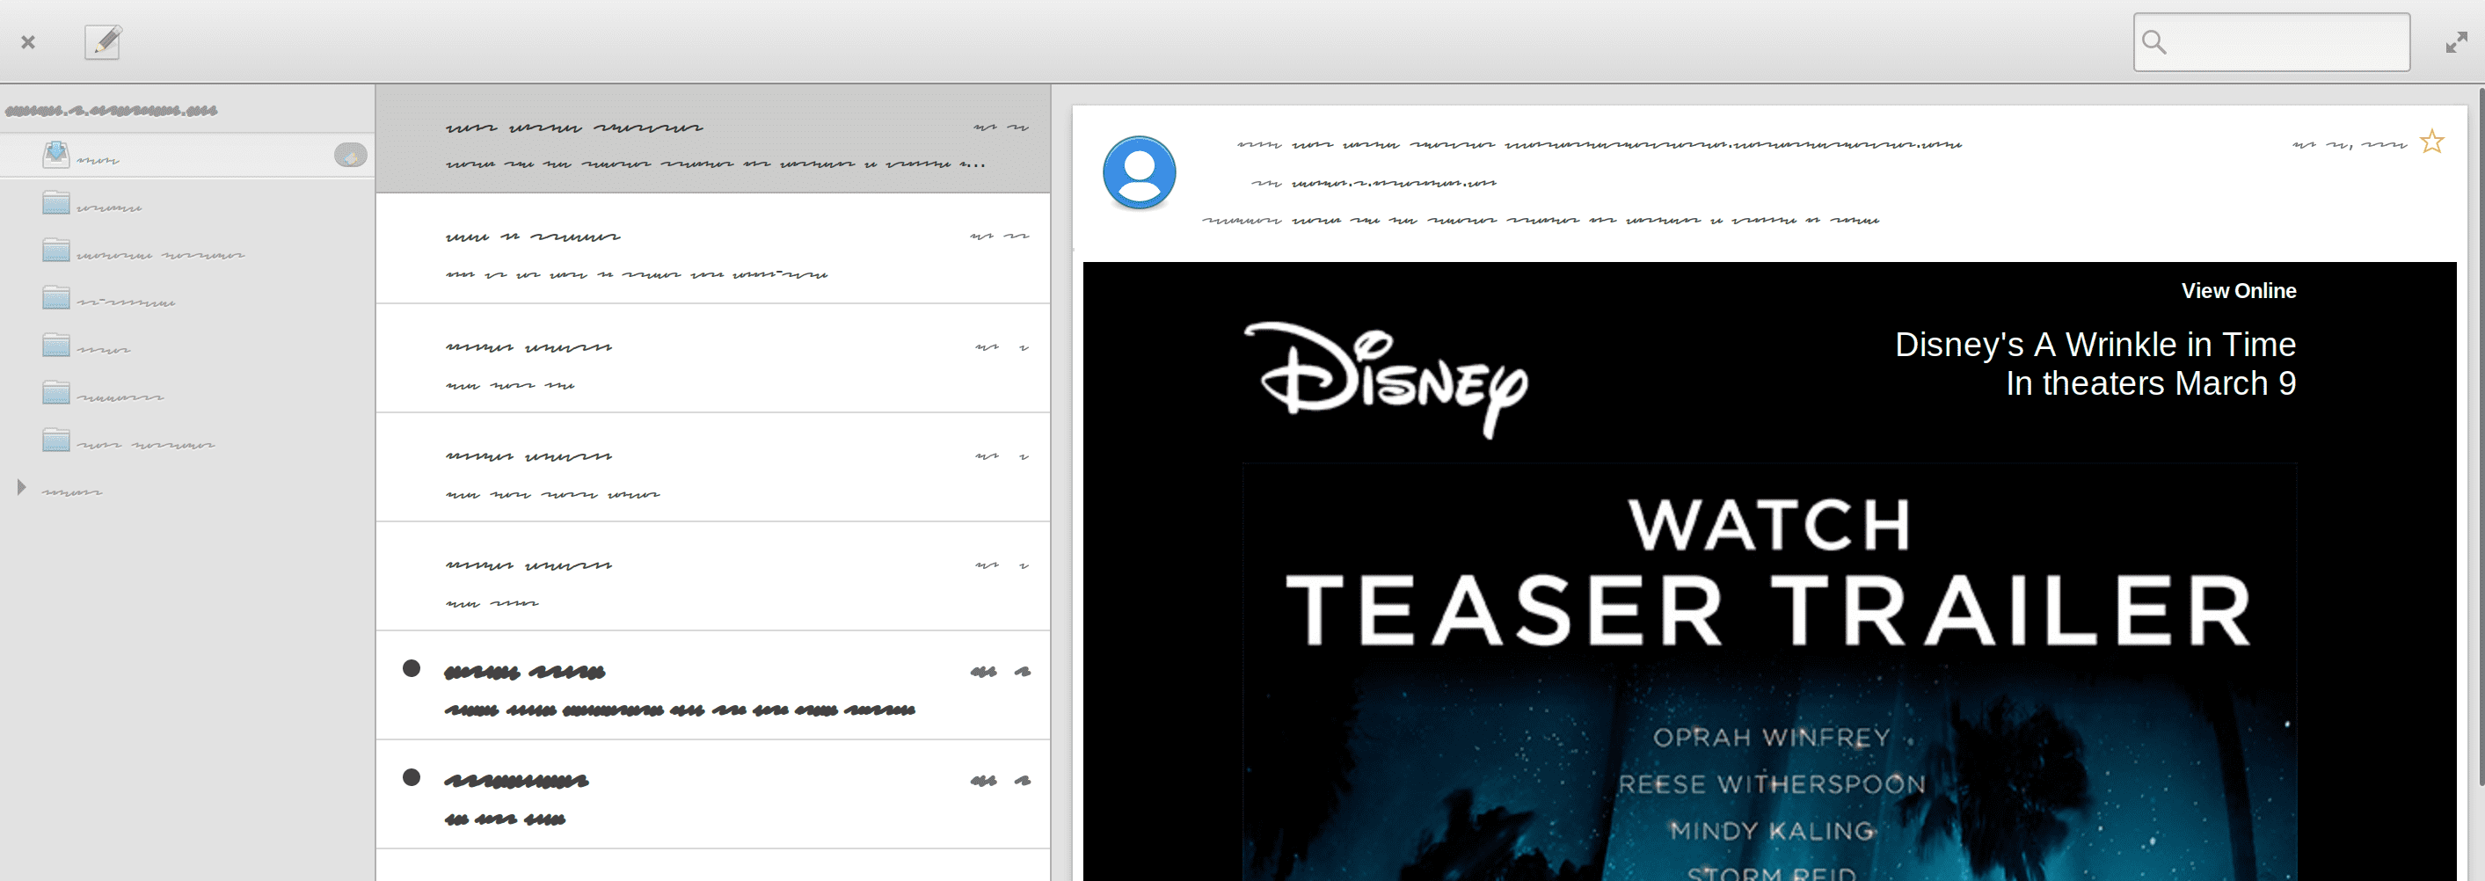Screen dimensions: 2485x881
Task: Click the REESE WITHERSPOON name on poster
Action: pyautogui.click(x=1771, y=783)
